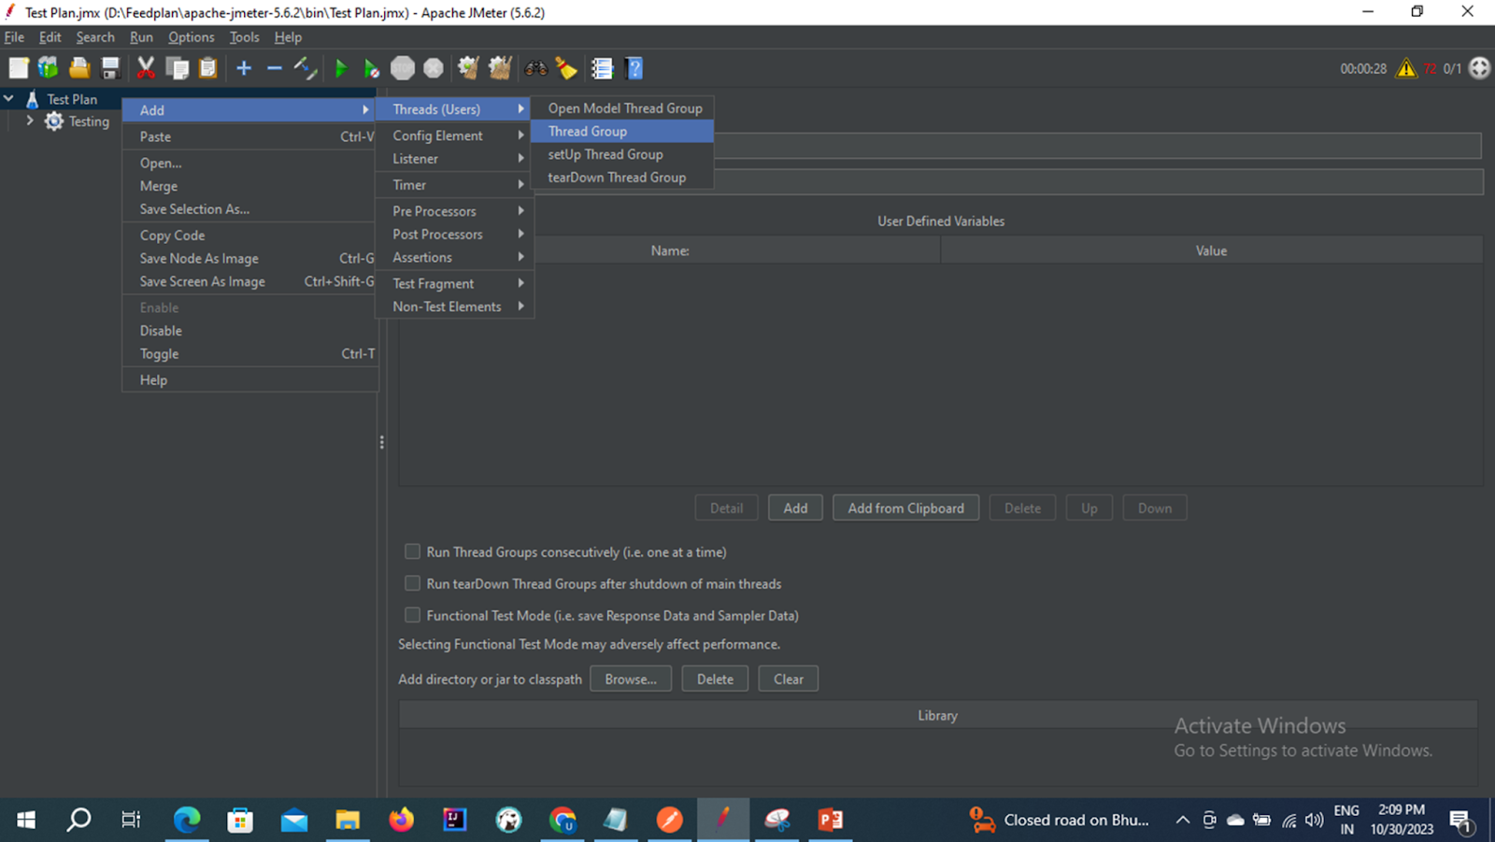
Task: Check Run tearDown Thread Groups after shutdown
Action: [x=412, y=583]
